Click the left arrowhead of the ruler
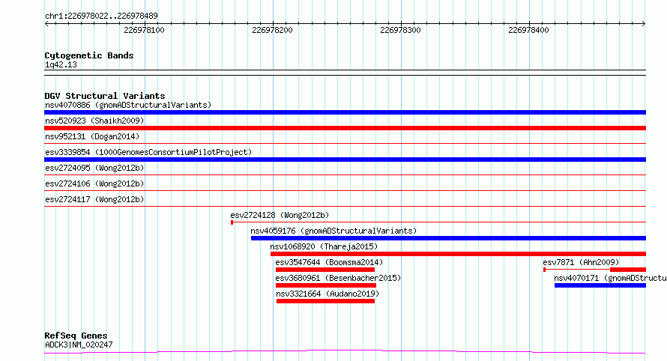 46,24
